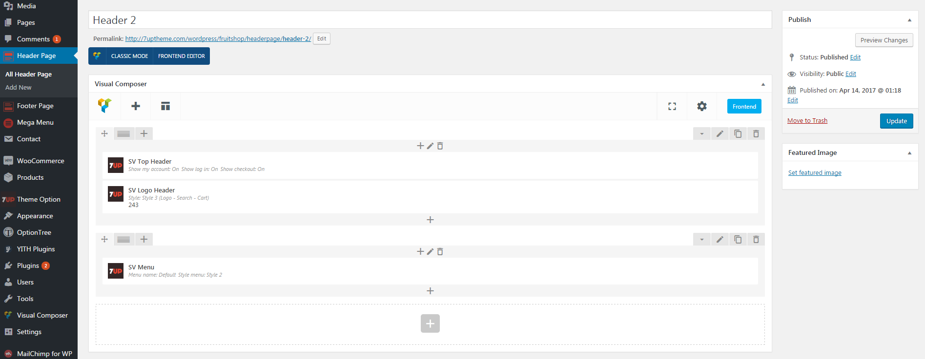The height and width of the screenshot is (359, 925).
Task: Open the Templates icon in Visual Composer toolbar
Action: pos(165,106)
